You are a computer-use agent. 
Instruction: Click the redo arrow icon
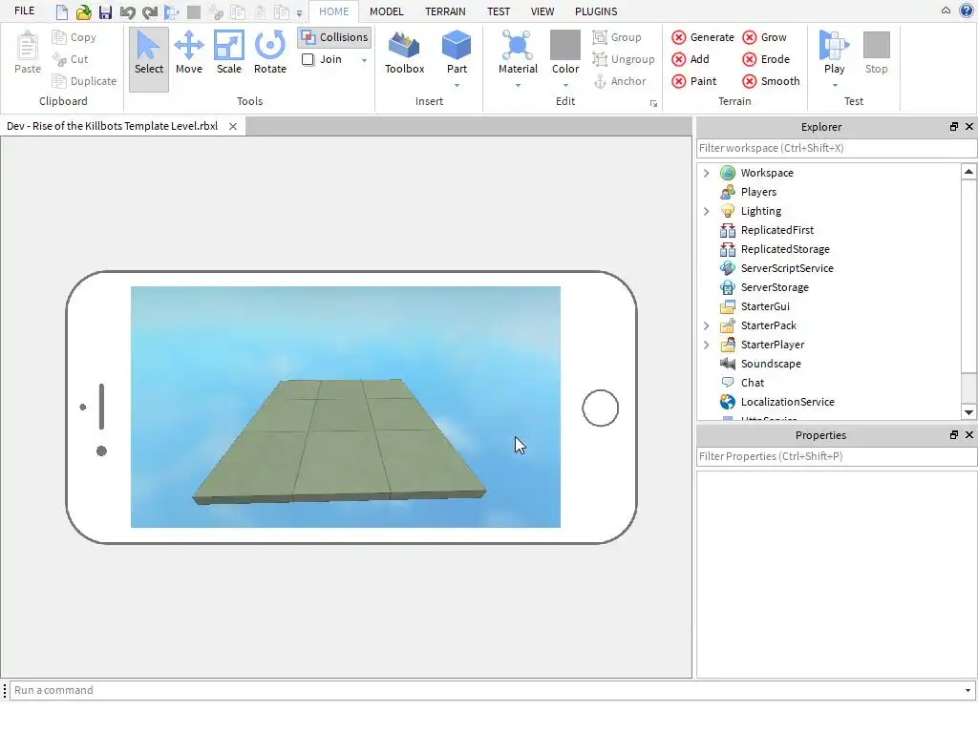tap(150, 11)
